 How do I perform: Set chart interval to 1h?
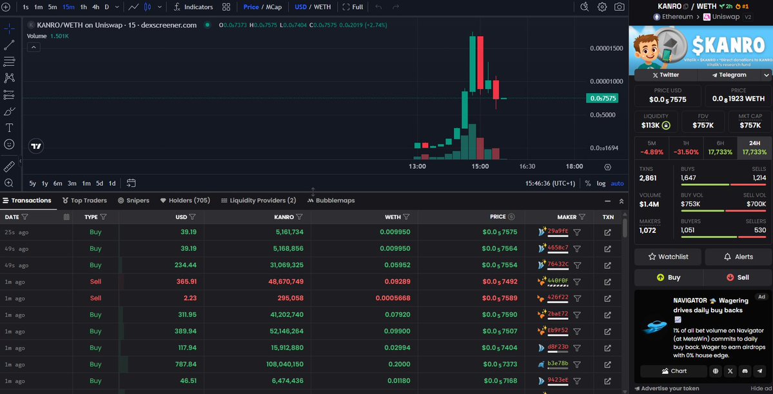(x=83, y=7)
